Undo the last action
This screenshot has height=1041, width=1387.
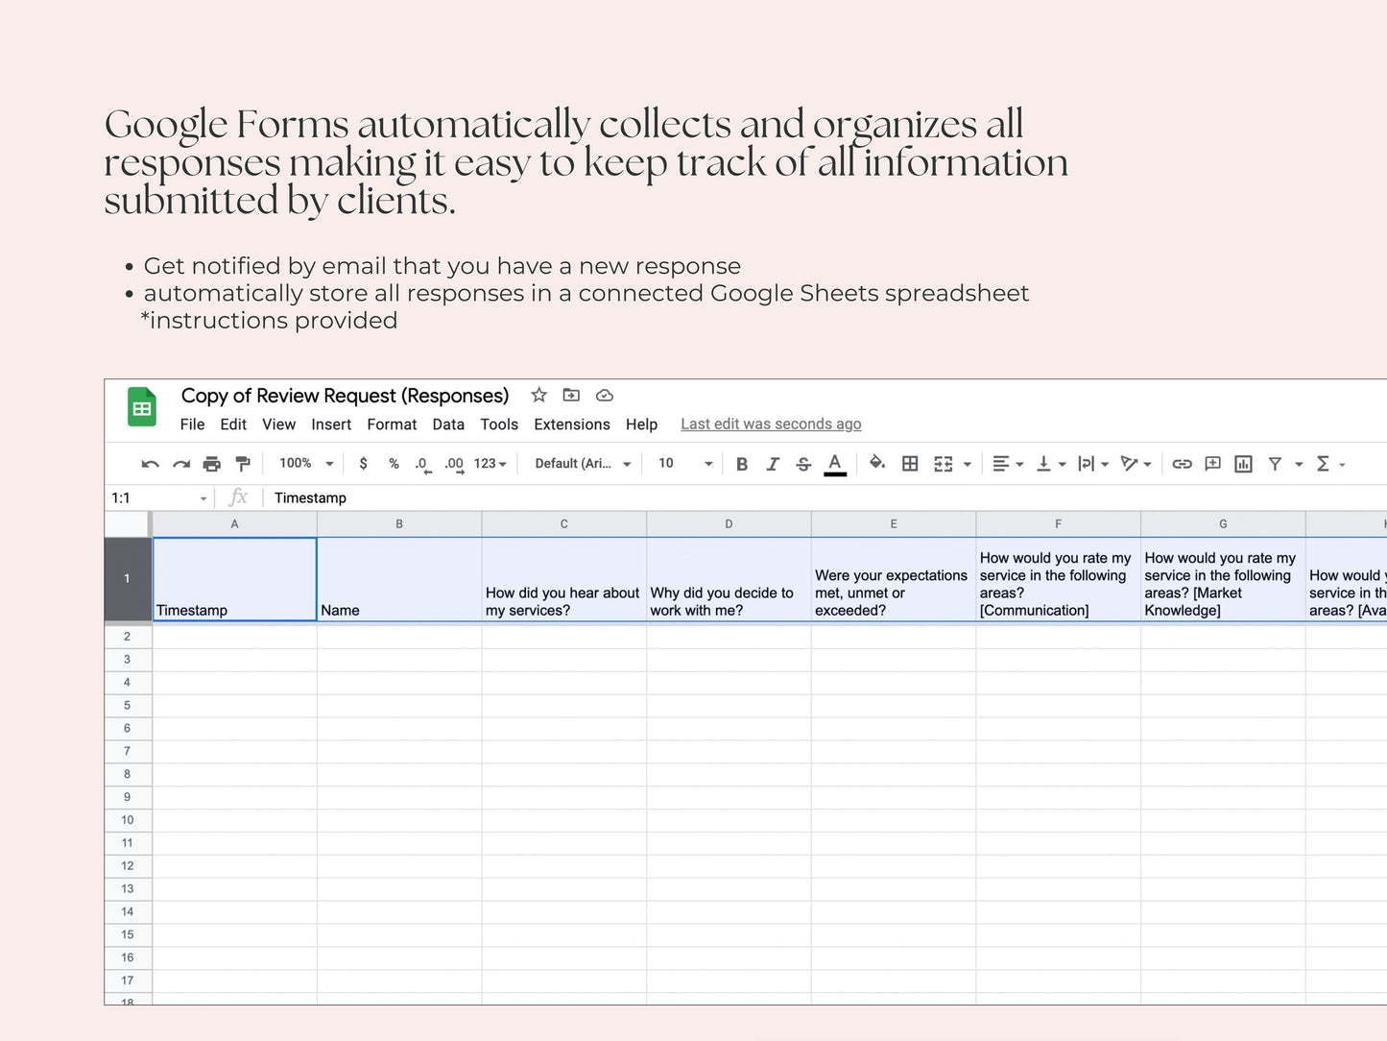[x=151, y=464]
